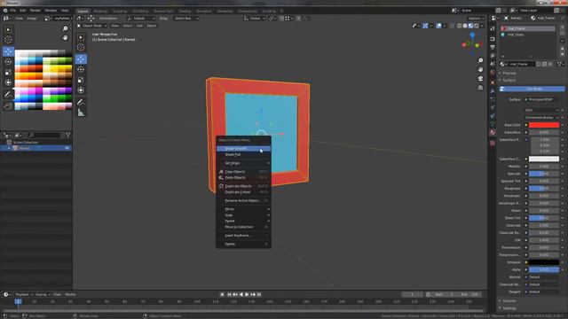
Task: Choose Shade Smooth in the context menu
Action: (x=243, y=149)
